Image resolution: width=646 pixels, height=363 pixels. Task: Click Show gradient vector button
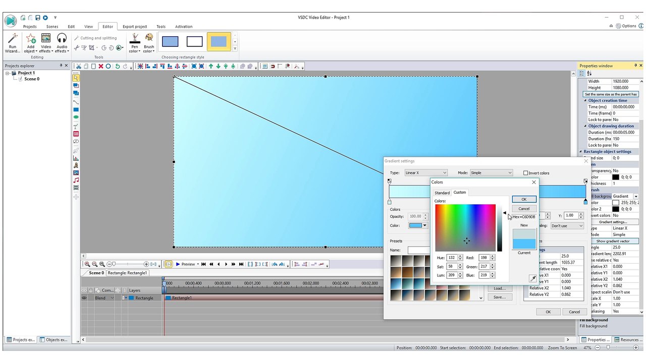(613, 241)
